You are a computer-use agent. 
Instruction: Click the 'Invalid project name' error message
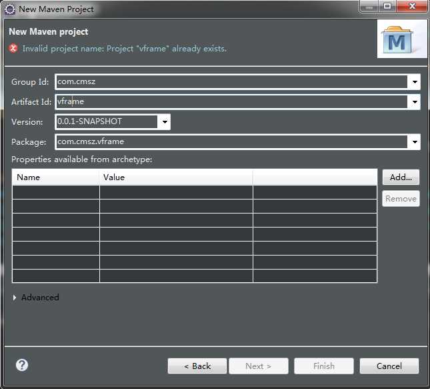(x=125, y=49)
